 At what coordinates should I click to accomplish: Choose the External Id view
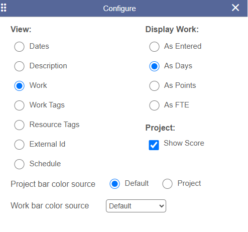(x=19, y=145)
